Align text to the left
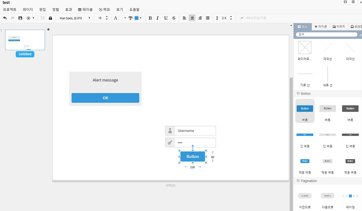This screenshot has height=211, width=362. click(184, 18)
